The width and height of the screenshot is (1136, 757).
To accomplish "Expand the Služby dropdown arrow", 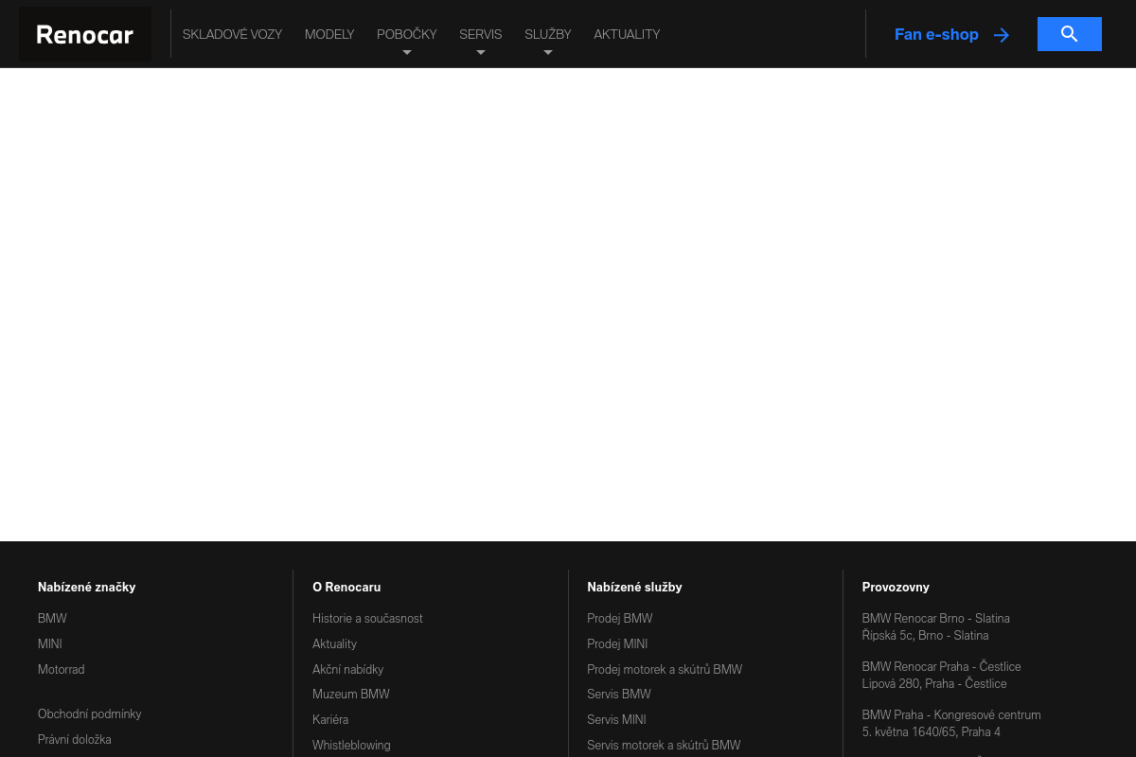I will tap(548, 53).
